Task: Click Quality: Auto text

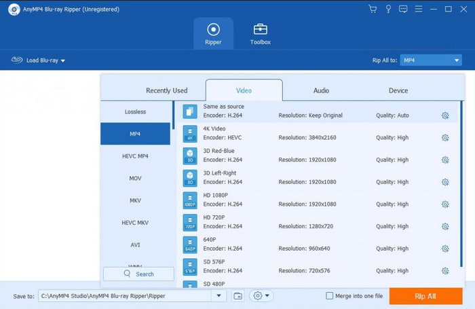Action: [392, 115]
